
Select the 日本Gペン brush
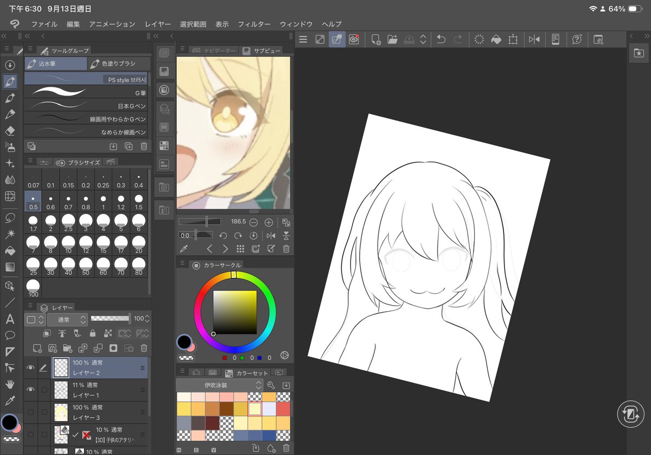(86, 105)
